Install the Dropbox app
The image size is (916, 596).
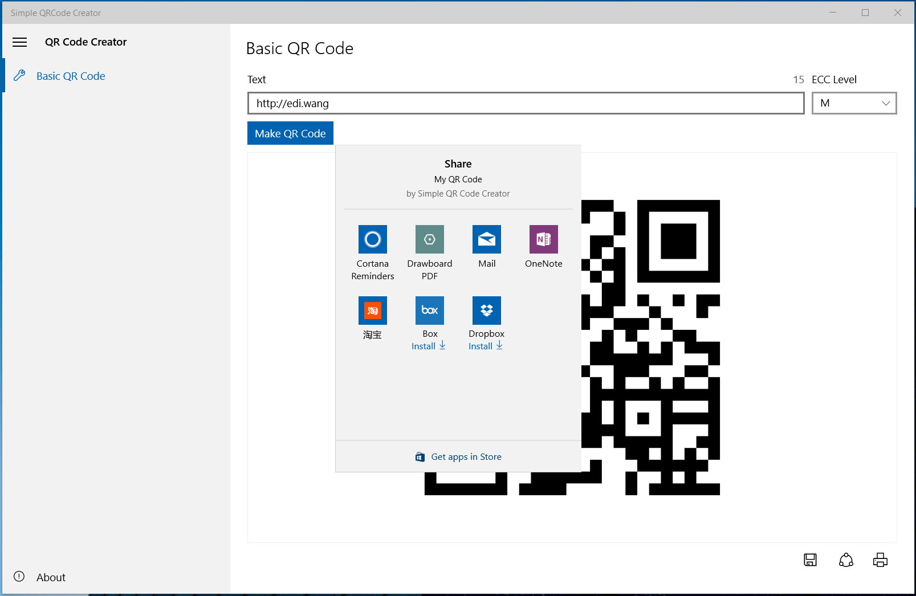click(486, 346)
